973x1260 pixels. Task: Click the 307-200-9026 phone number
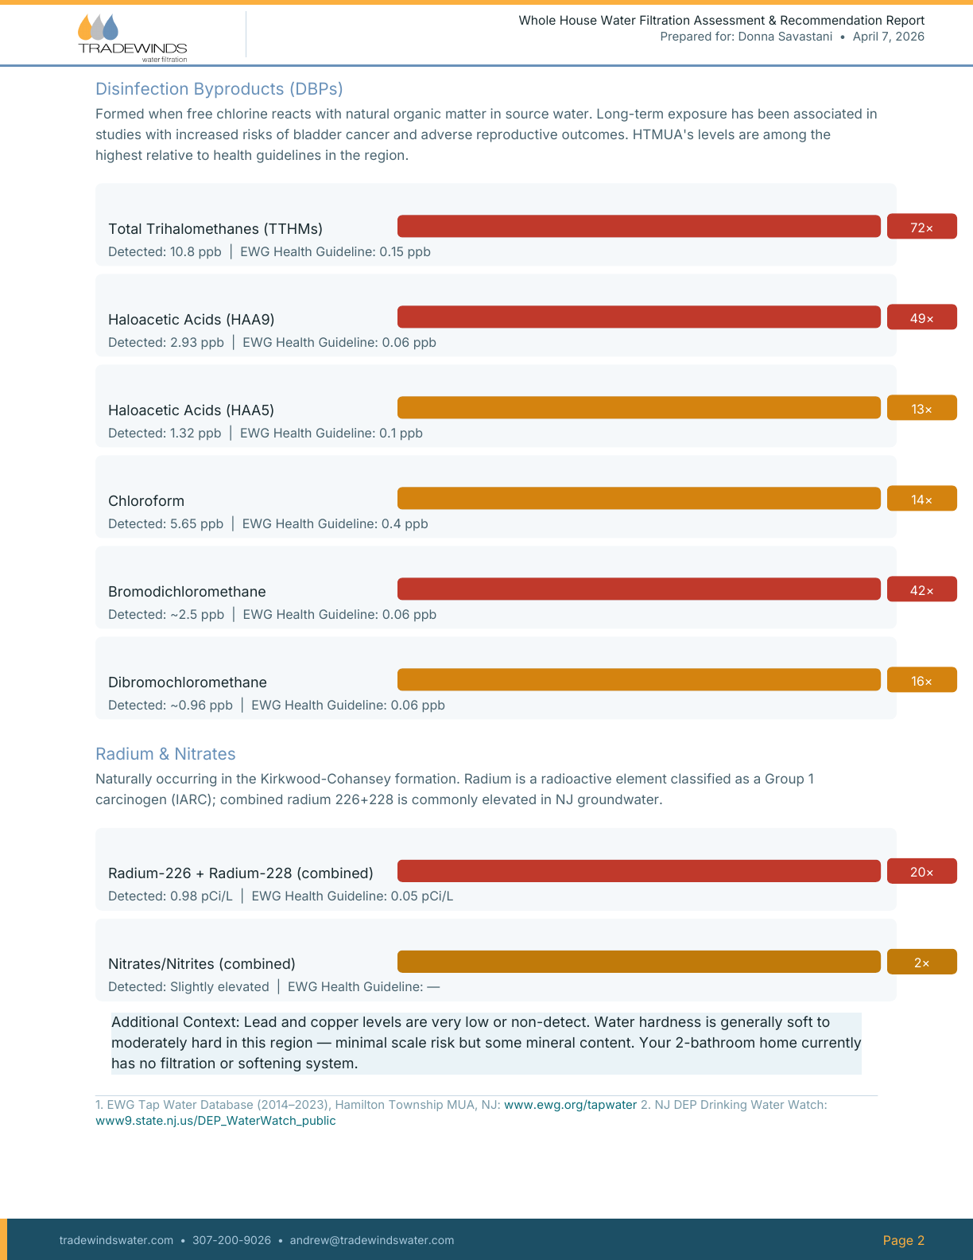(x=231, y=1240)
